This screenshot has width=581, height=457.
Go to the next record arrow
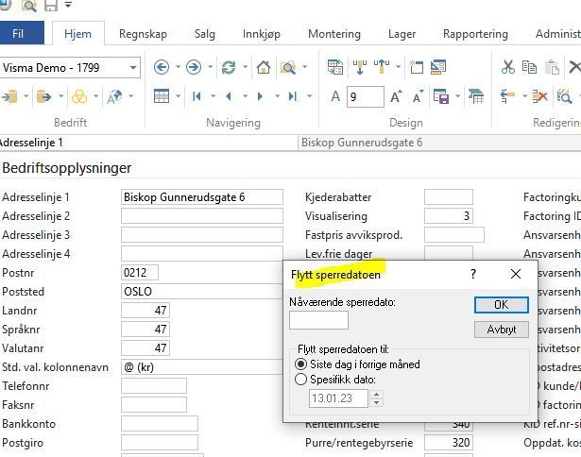tap(261, 96)
